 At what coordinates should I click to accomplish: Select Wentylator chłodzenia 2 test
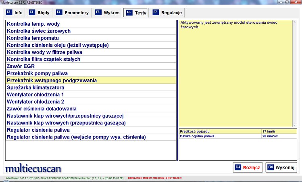coord(91,101)
